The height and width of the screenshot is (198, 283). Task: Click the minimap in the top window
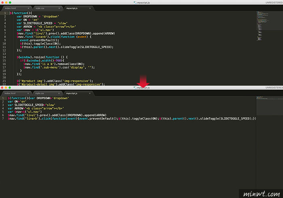pyautogui.click(x=270, y=26)
